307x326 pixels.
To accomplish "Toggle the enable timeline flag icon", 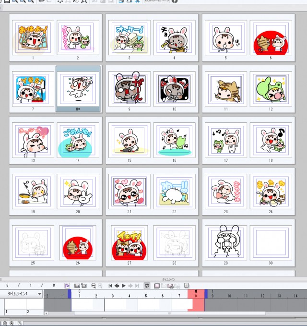I will click(x=67, y=286).
